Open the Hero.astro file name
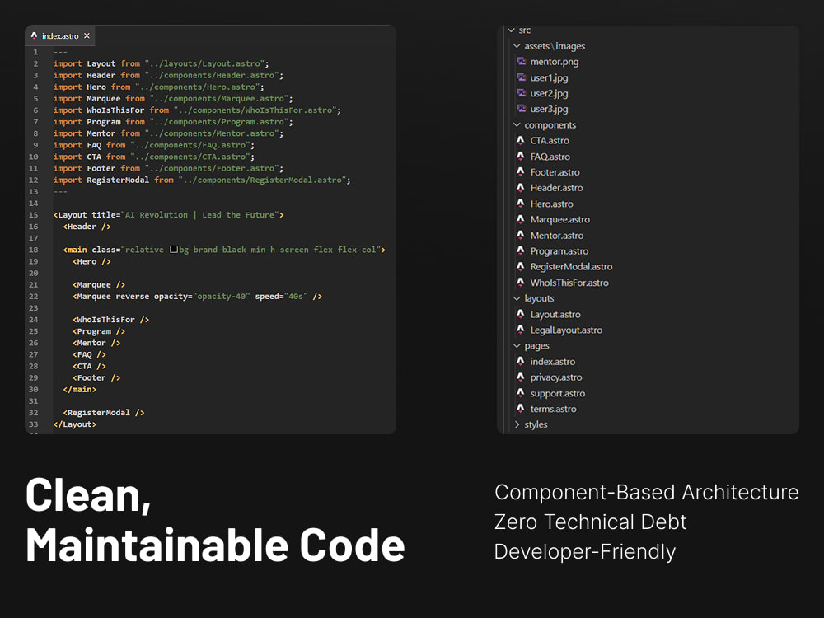 (x=552, y=204)
